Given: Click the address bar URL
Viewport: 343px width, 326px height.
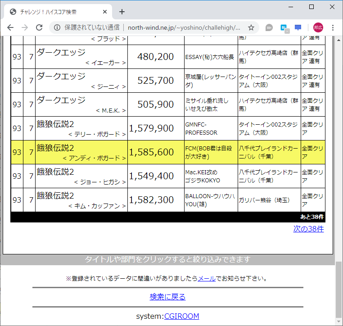Looking at the screenshot, I should coord(184,27).
